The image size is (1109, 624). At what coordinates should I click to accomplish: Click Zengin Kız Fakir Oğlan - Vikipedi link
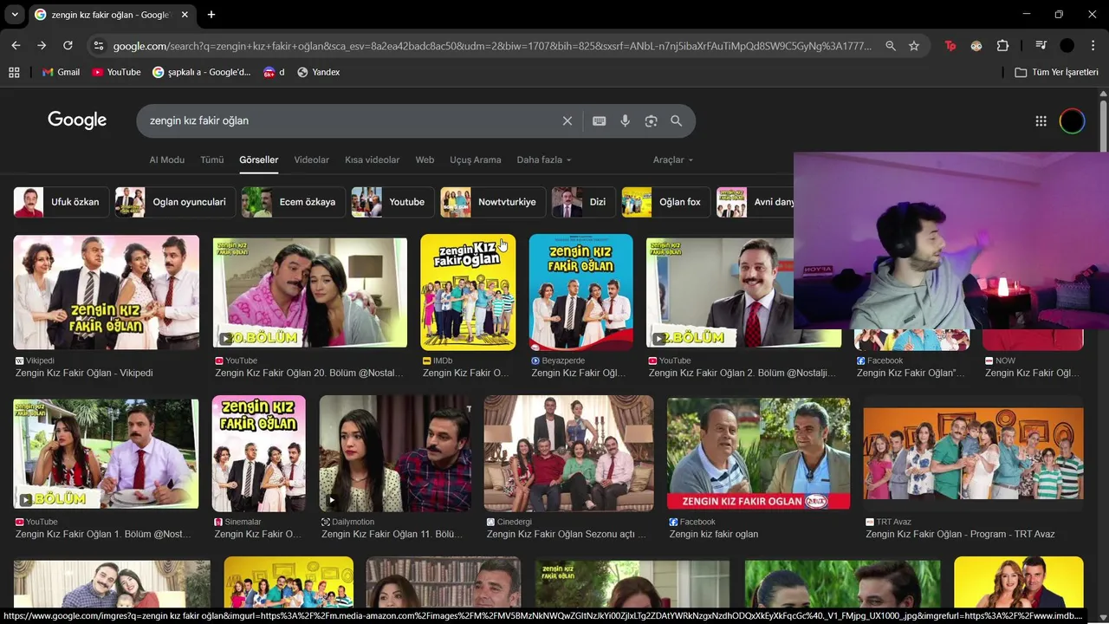point(84,373)
